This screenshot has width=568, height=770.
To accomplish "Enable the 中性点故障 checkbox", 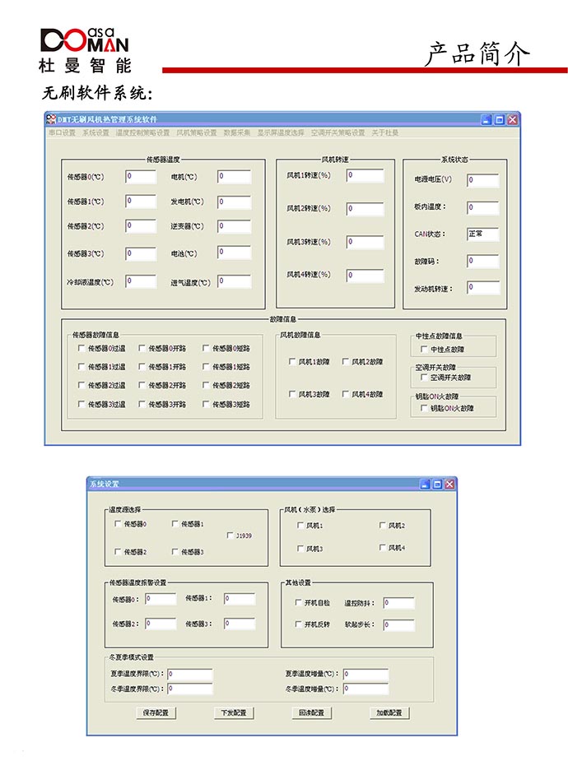I will click(424, 349).
